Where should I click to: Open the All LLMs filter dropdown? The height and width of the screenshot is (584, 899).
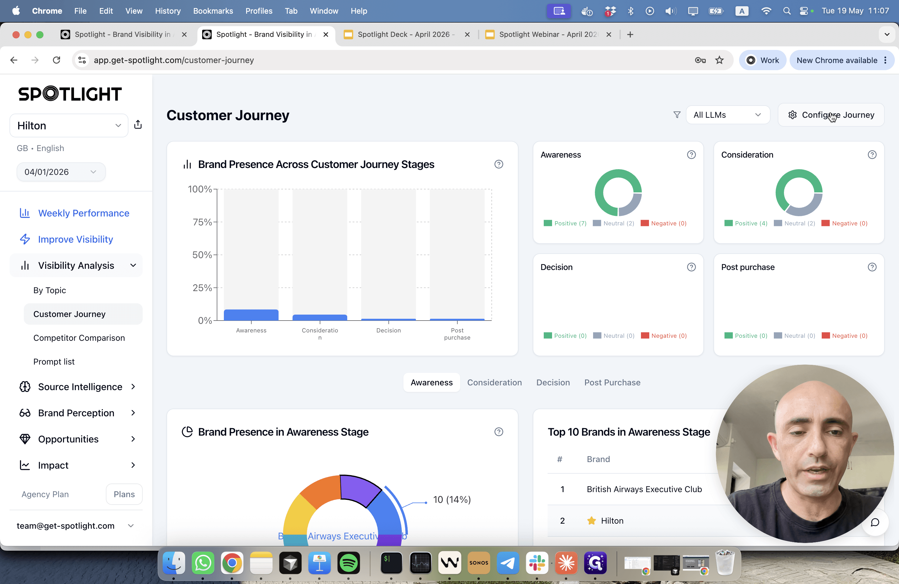coord(727,115)
